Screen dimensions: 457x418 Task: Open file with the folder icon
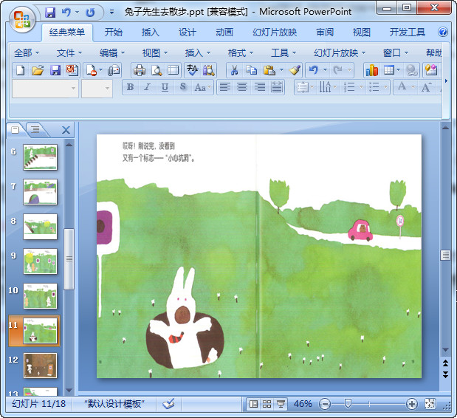tap(38, 70)
